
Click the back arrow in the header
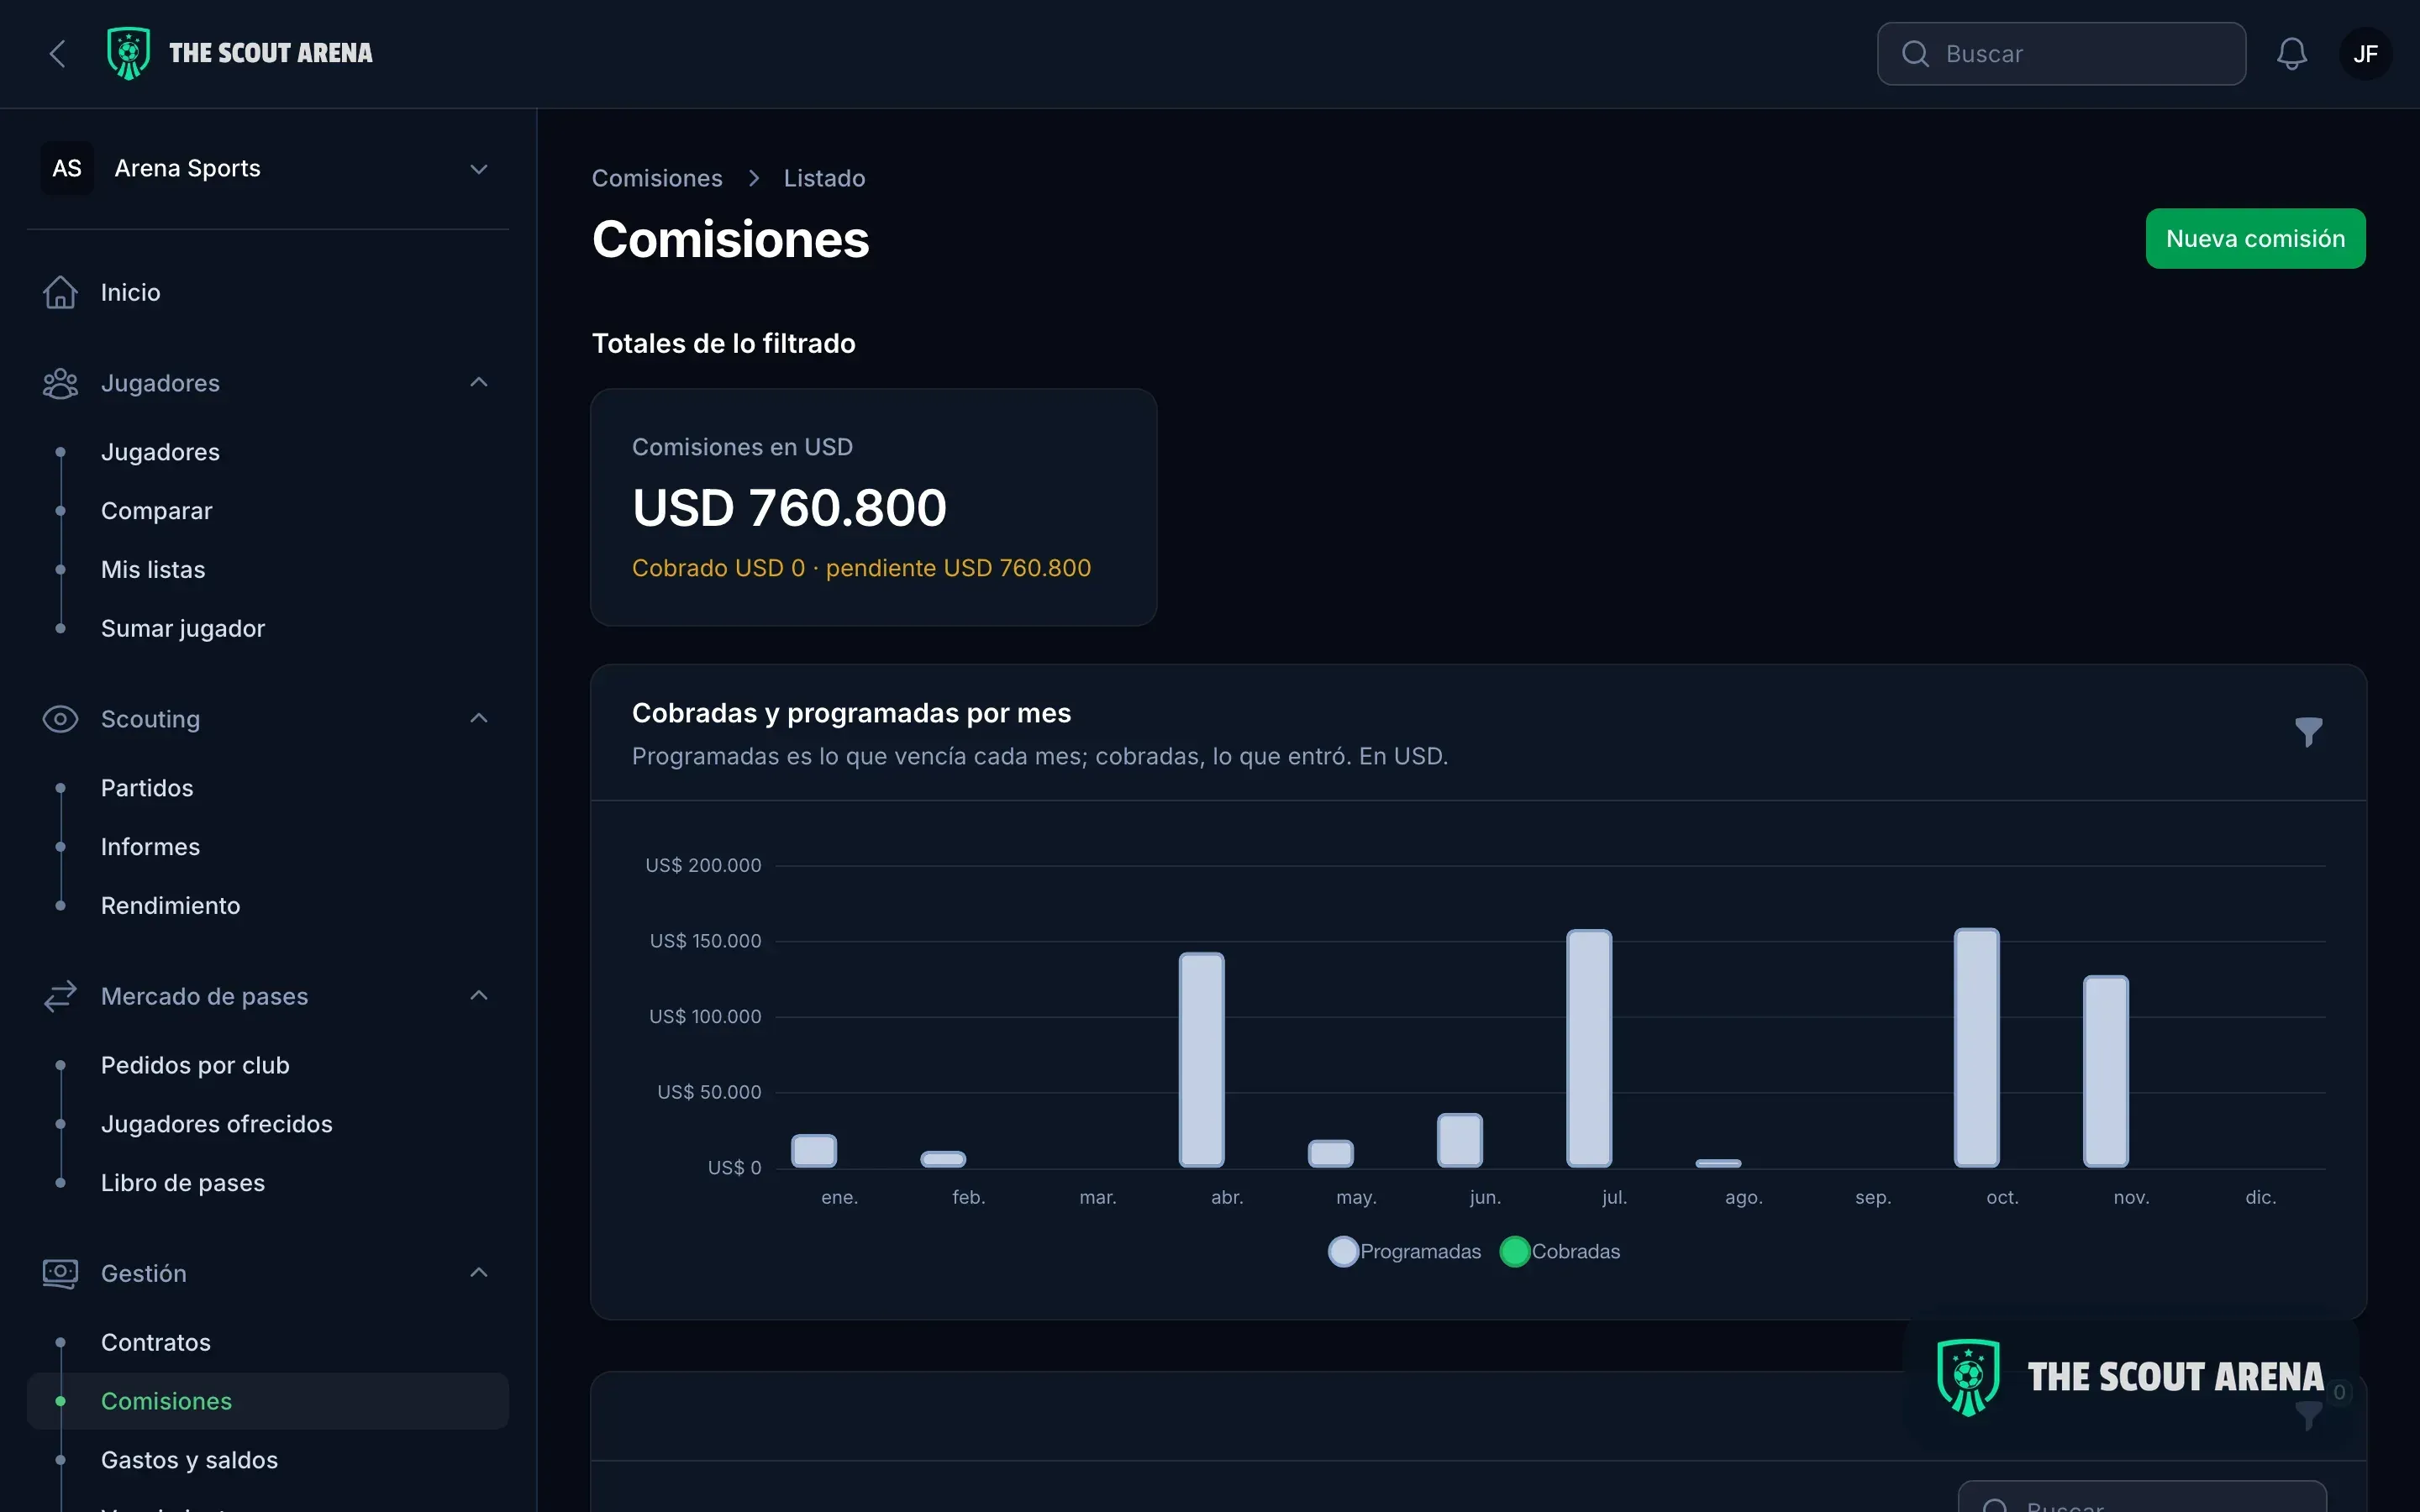(x=57, y=54)
